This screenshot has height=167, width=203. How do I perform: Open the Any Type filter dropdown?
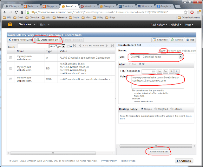(57, 46)
